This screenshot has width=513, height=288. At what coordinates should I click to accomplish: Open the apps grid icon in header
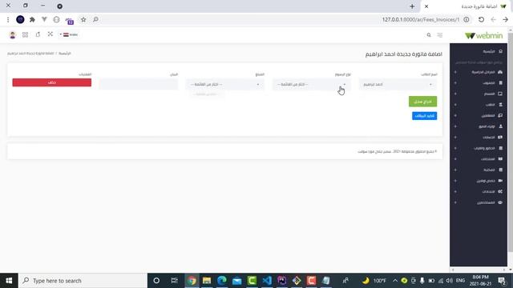pos(25,34)
